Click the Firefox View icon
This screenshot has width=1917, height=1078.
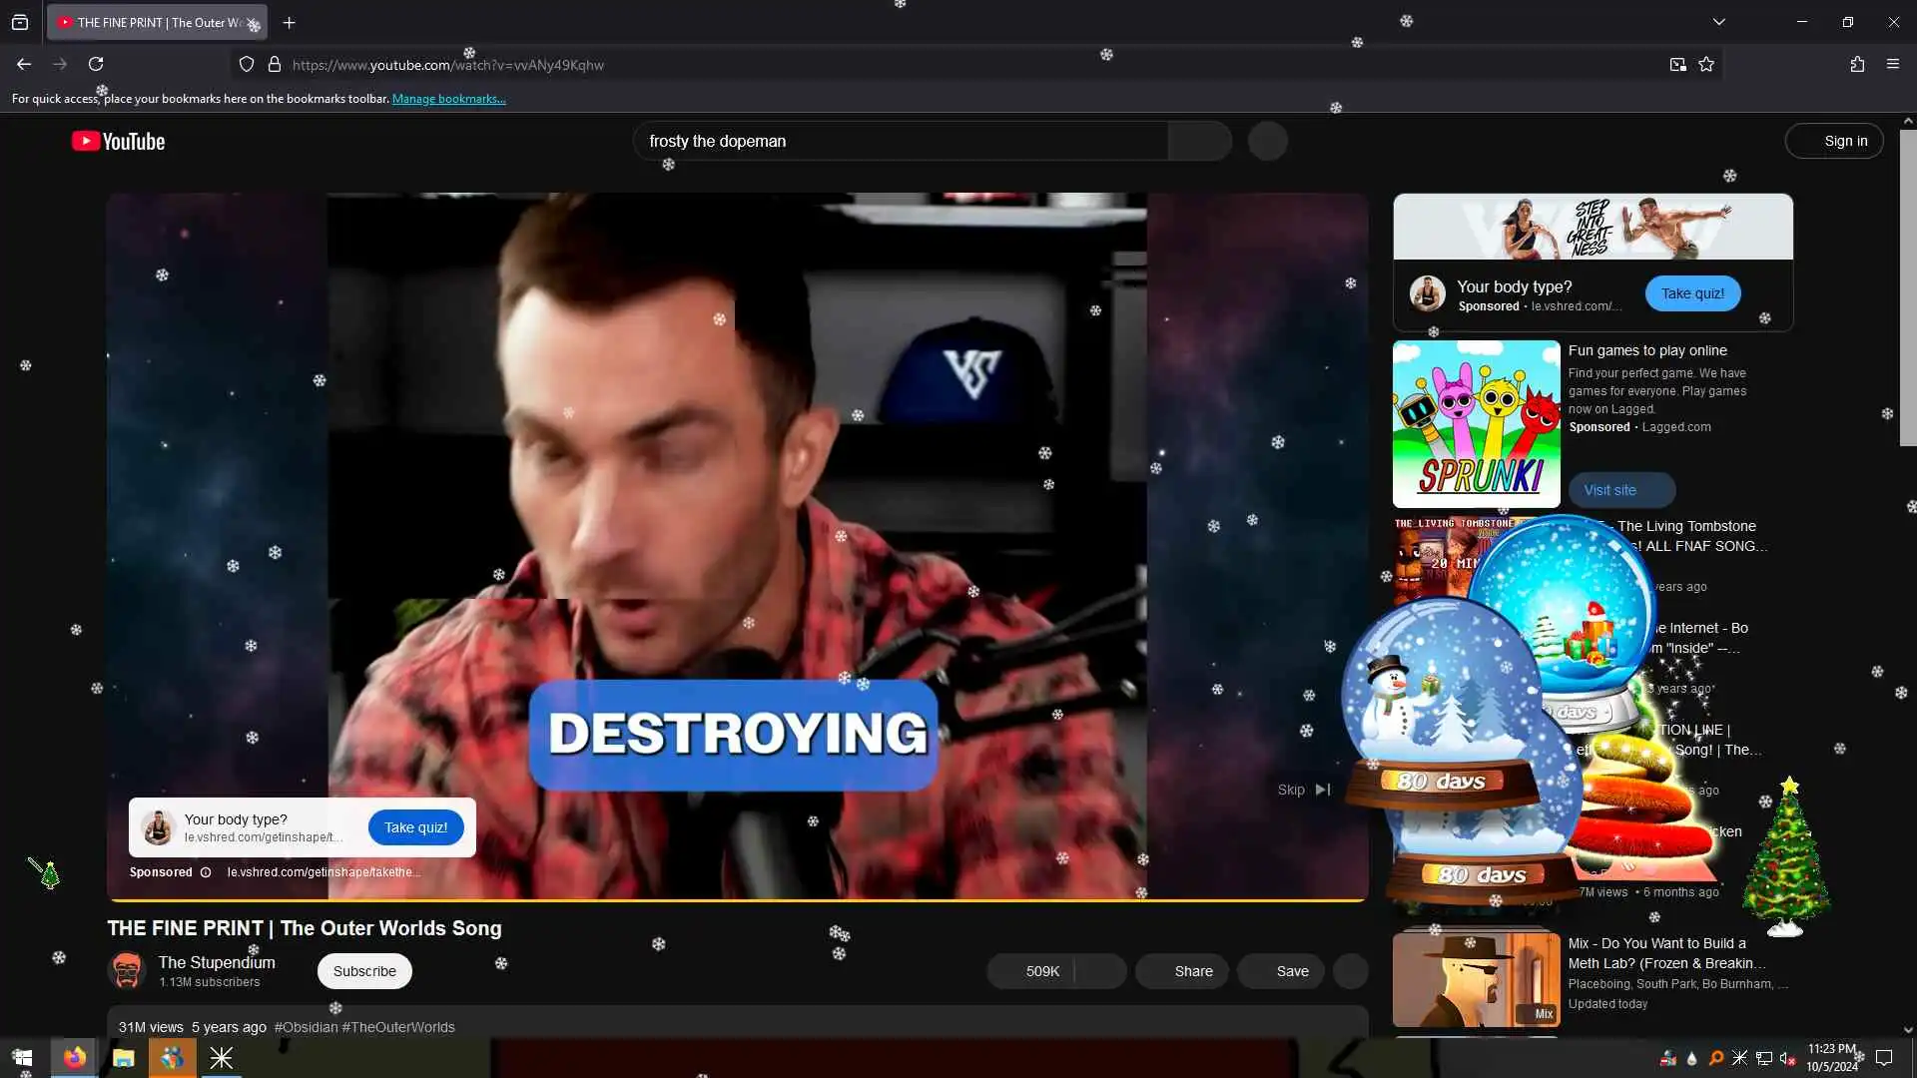[20, 22]
